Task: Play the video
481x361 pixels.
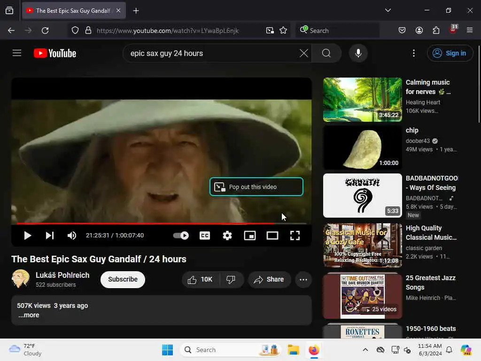Action: [28, 235]
